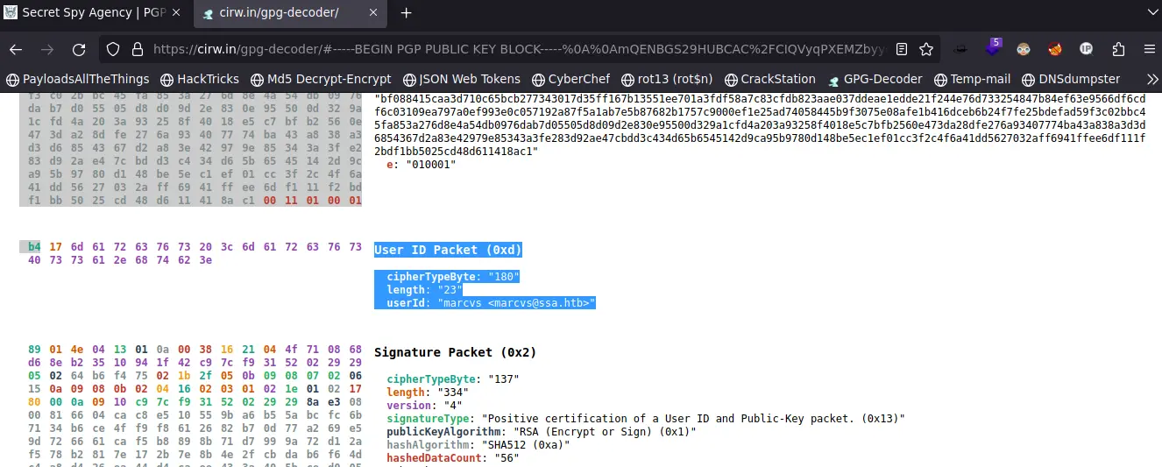The height and width of the screenshot is (467, 1162).
Task: Toggle reader view icon
Action: (902, 49)
